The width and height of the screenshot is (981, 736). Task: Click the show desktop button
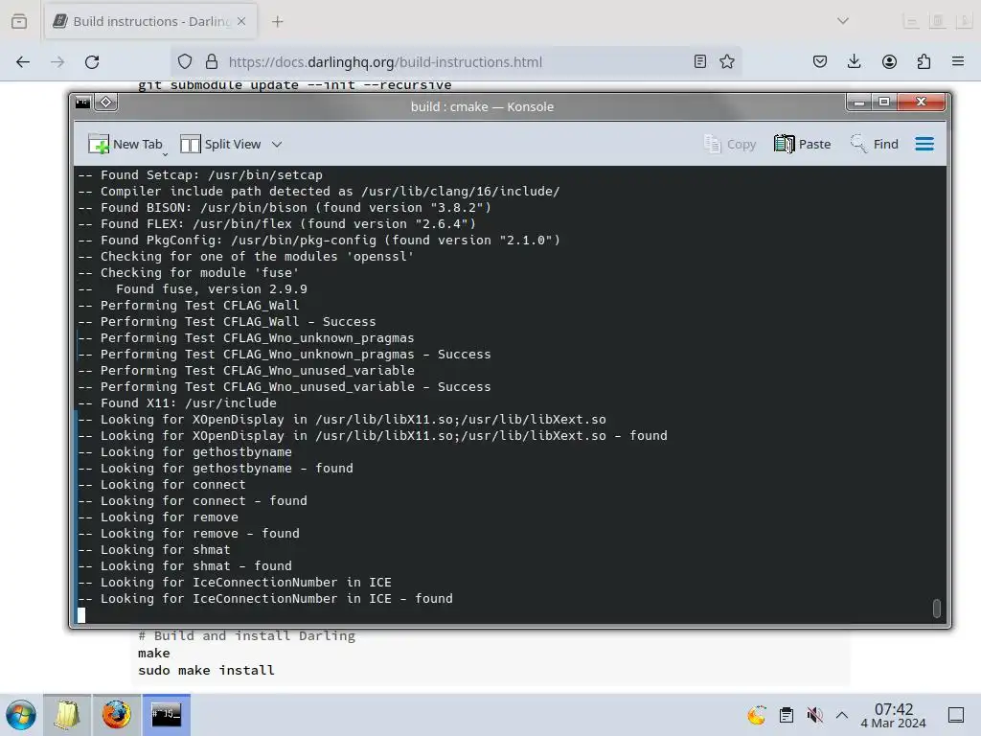pyautogui.click(x=956, y=715)
